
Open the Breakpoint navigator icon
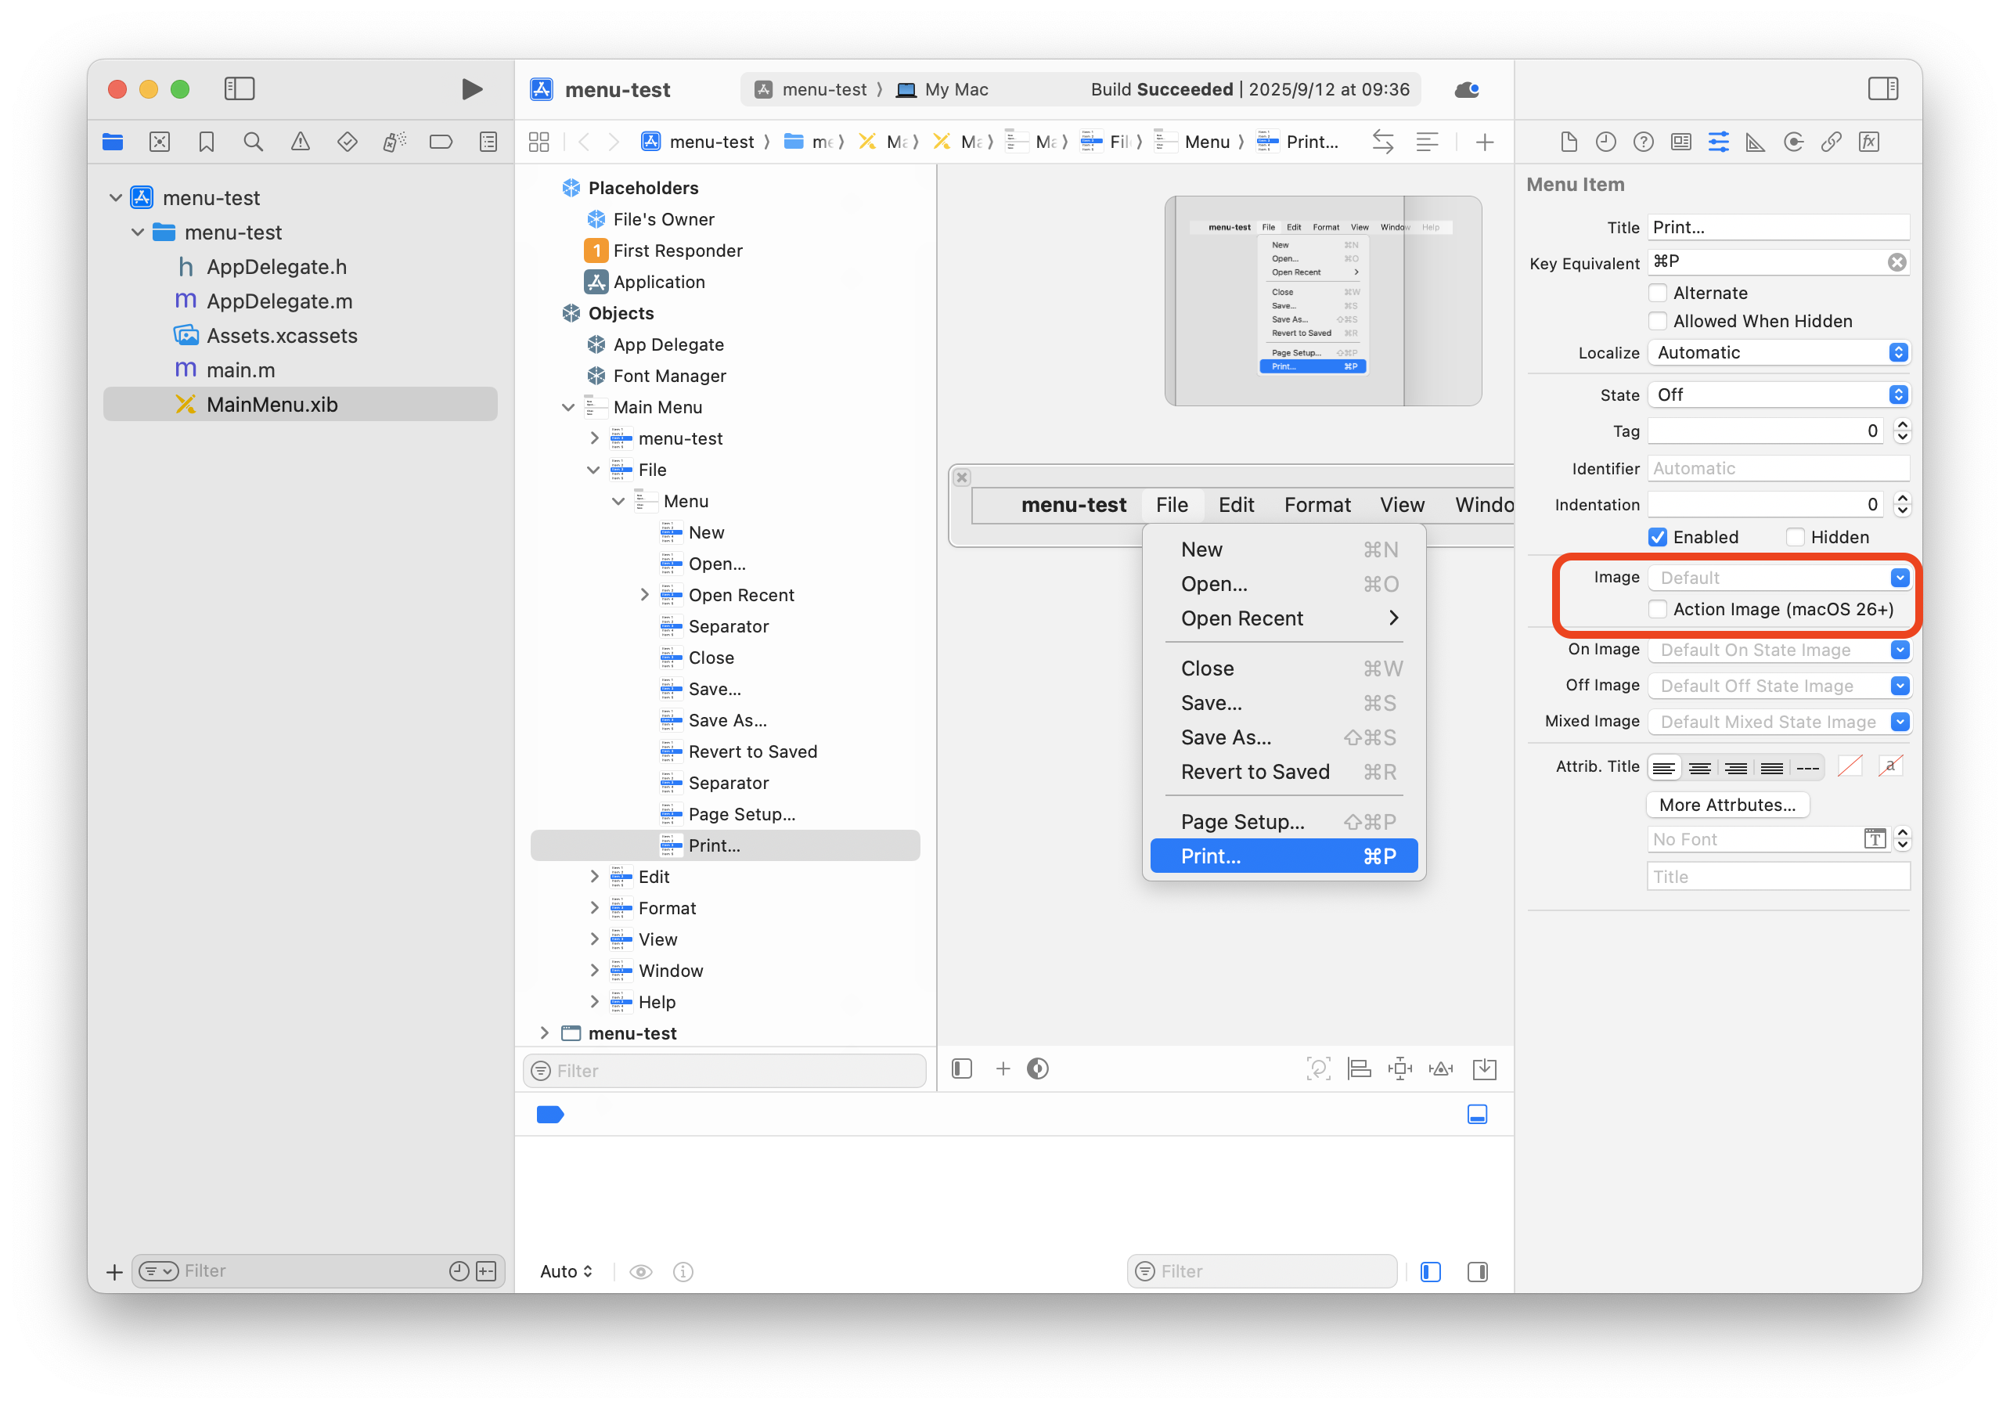tap(441, 142)
